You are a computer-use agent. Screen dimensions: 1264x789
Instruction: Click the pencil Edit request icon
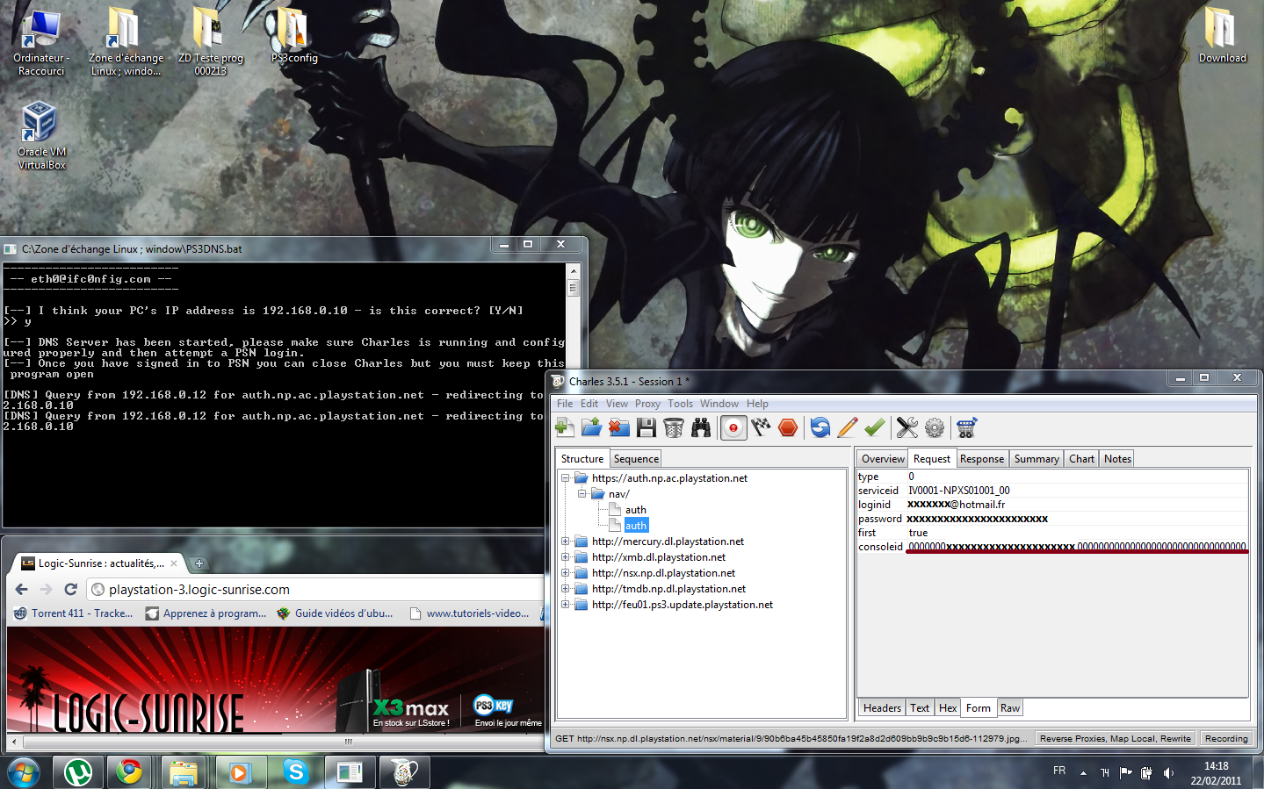click(x=848, y=427)
